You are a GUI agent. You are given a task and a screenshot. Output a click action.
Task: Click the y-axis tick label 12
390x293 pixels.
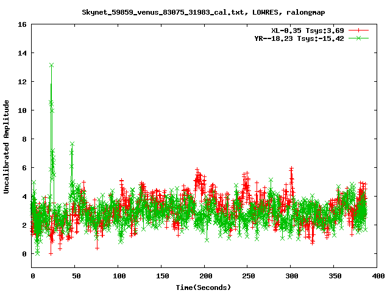pos(22,82)
